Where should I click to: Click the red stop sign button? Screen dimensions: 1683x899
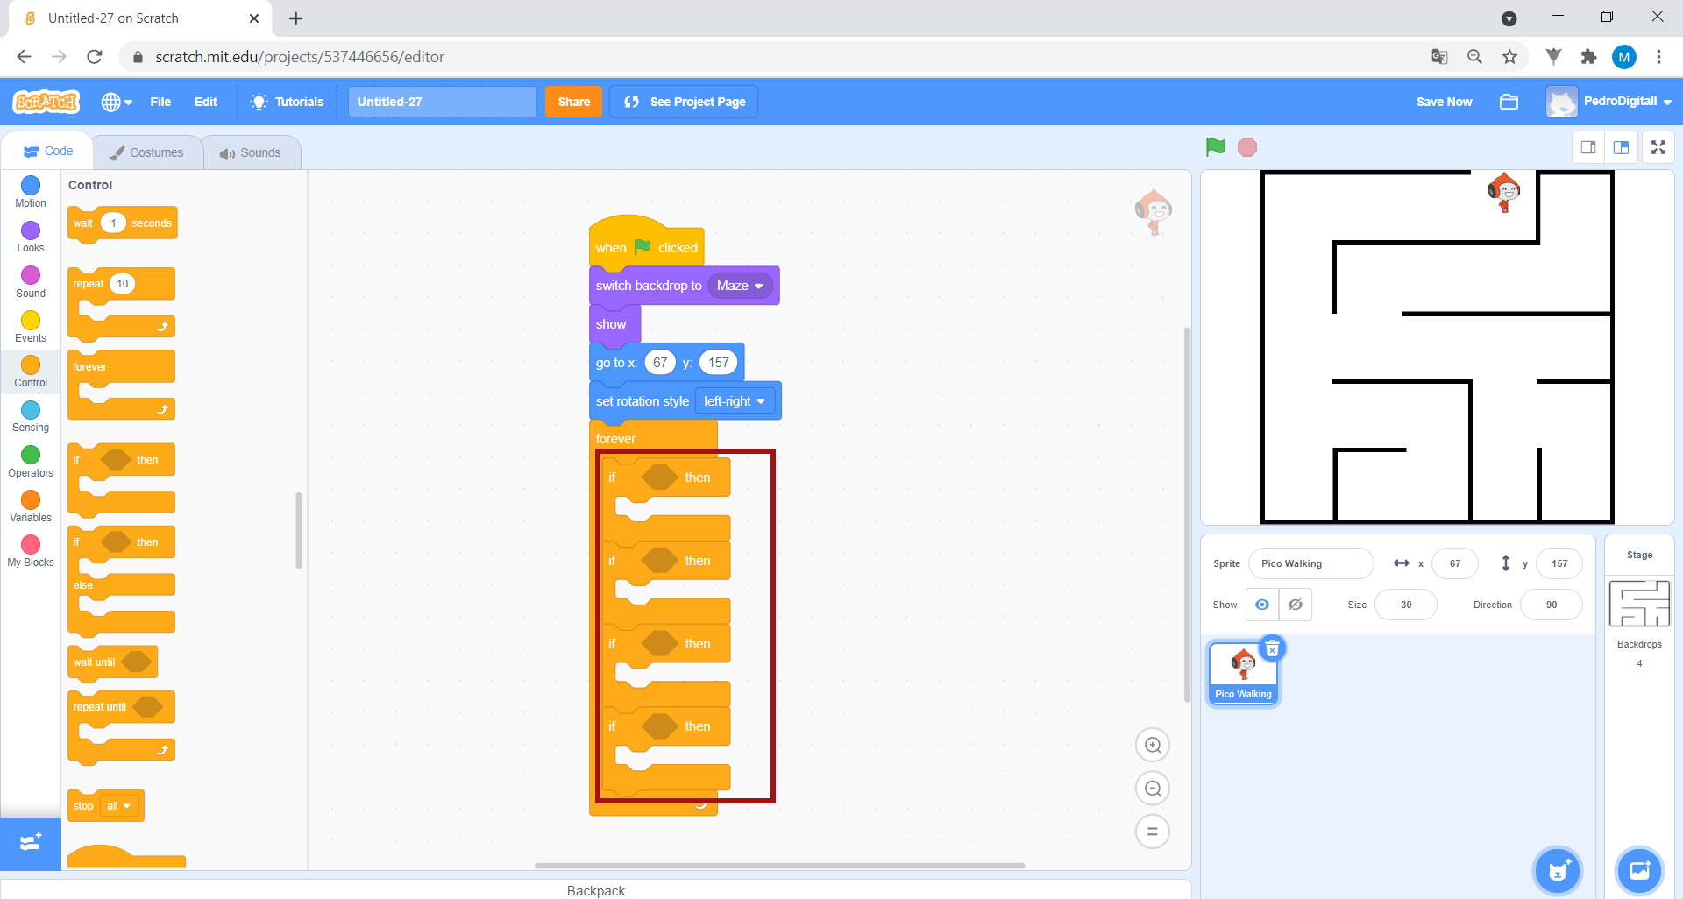point(1247,147)
